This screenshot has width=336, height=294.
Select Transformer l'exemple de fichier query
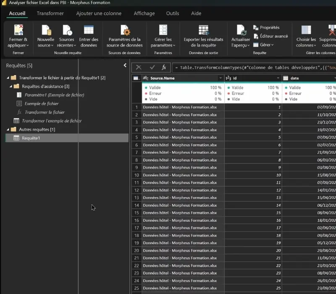tap(52, 121)
